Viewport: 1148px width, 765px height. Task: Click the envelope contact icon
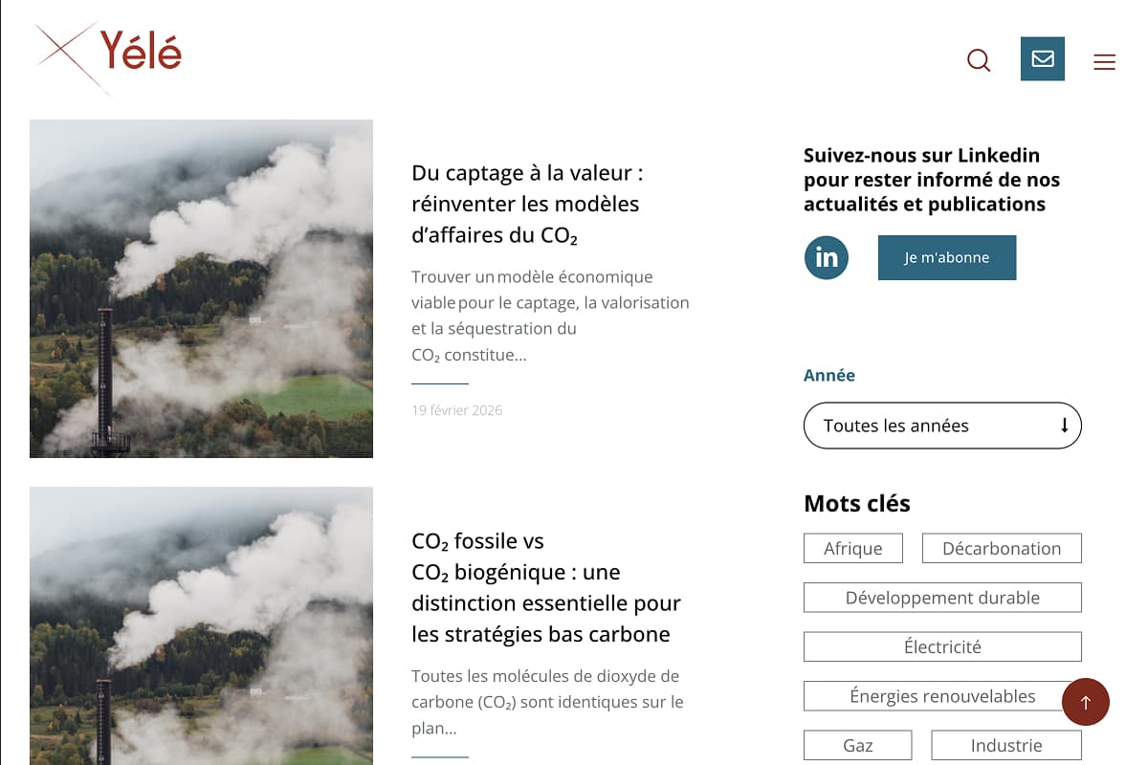(x=1042, y=59)
